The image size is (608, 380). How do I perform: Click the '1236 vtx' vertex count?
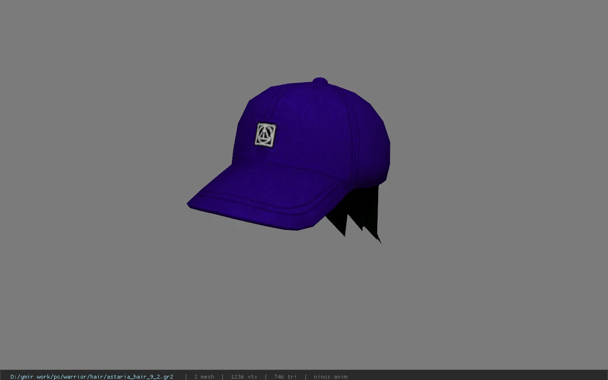(x=244, y=377)
